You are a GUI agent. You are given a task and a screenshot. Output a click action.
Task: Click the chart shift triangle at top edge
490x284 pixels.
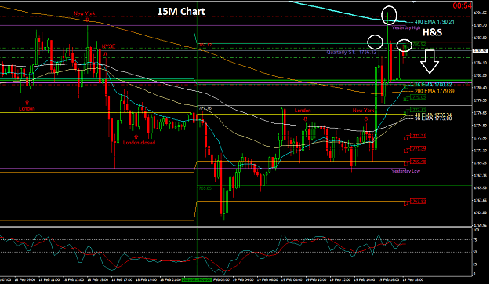[414, 2]
